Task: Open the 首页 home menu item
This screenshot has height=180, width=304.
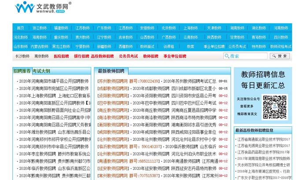Action: [20, 27]
